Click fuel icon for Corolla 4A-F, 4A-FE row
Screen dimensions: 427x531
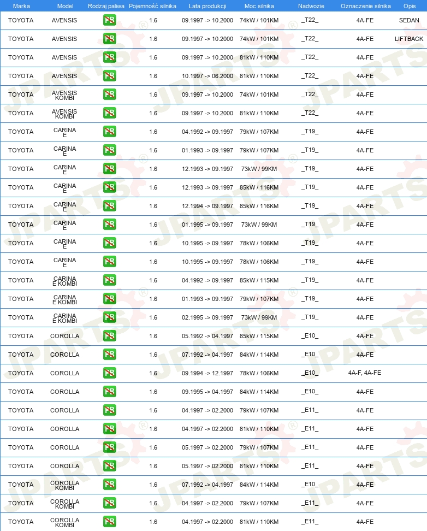(x=109, y=373)
